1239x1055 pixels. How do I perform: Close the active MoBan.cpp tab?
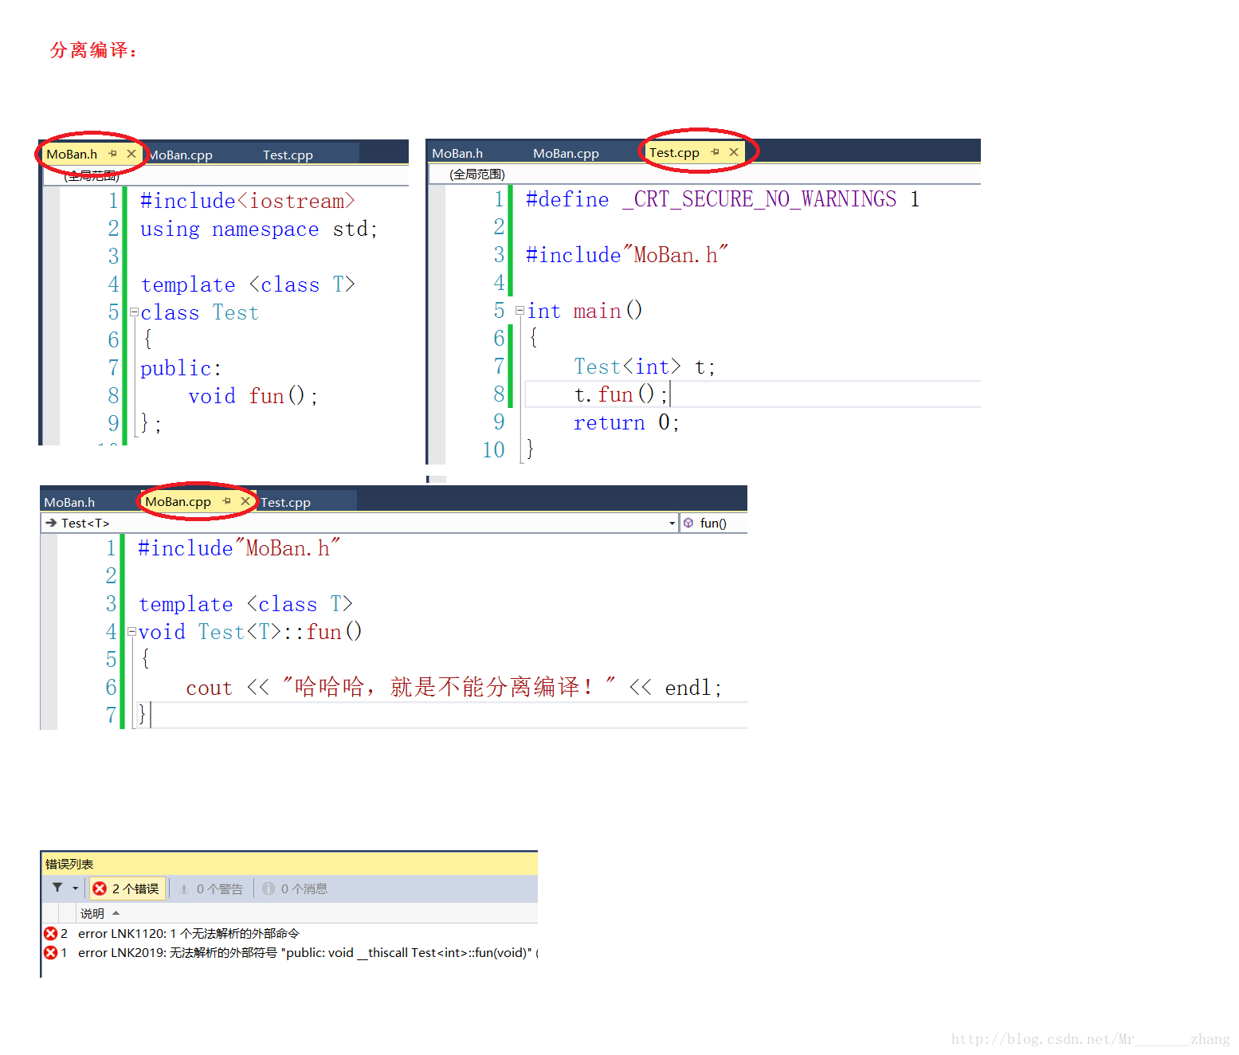point(245,501)
